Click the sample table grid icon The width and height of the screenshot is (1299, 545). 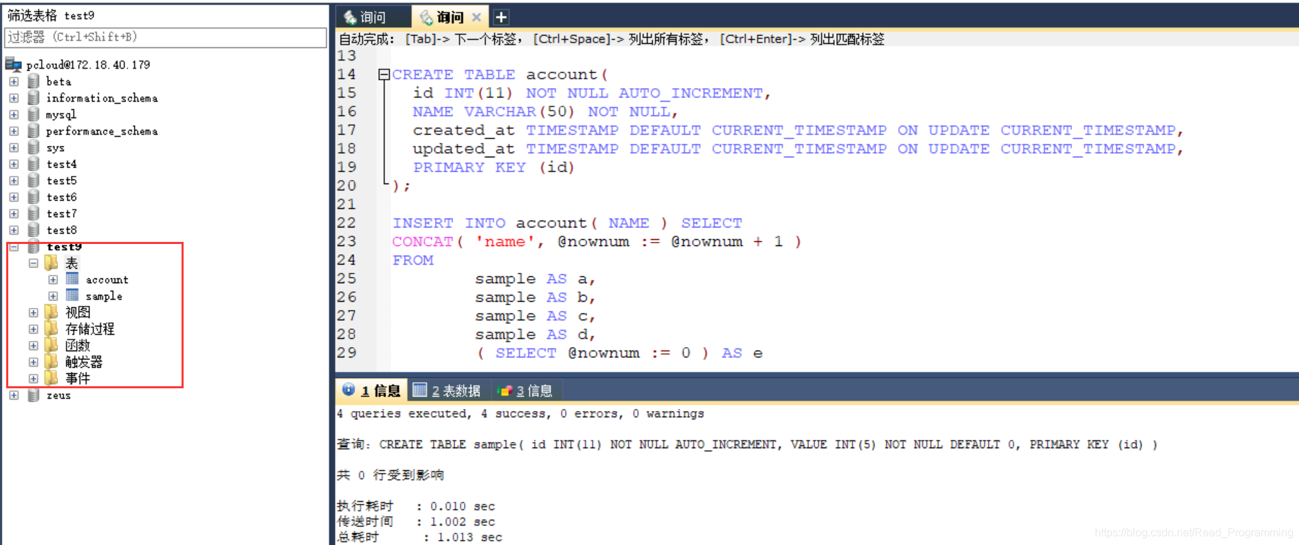pos(72,295)
